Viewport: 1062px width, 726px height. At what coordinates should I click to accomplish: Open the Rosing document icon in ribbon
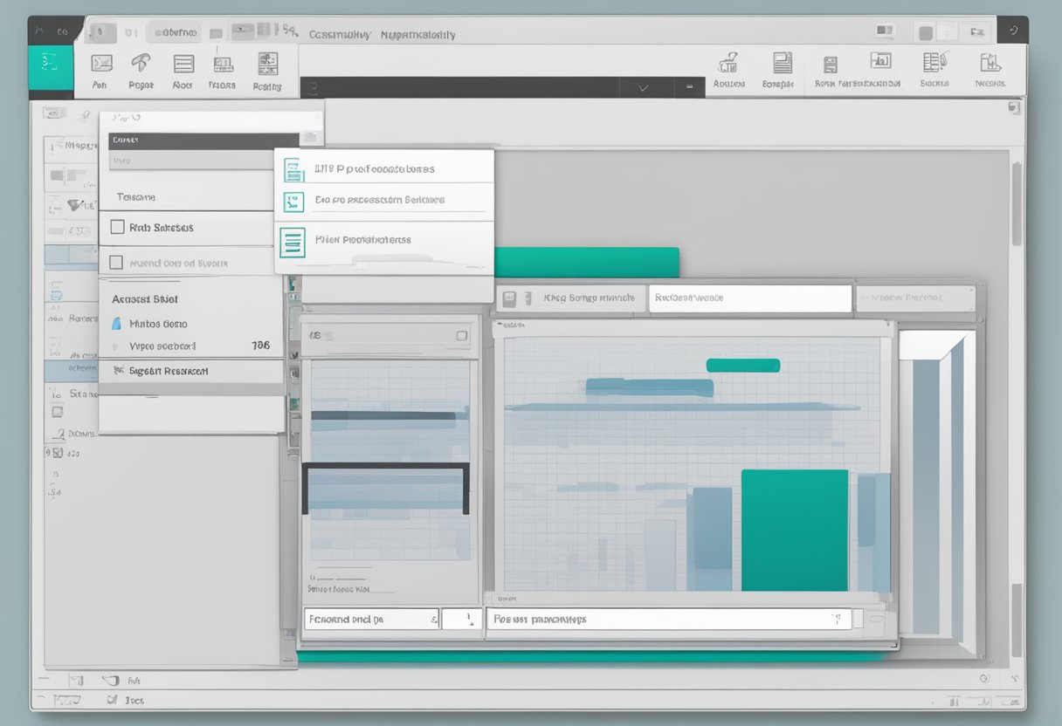pos(267,65)
